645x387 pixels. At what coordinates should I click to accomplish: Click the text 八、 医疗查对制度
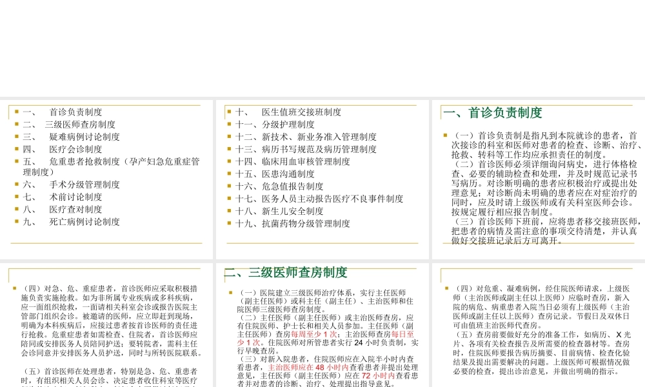[x=63, y=210]
